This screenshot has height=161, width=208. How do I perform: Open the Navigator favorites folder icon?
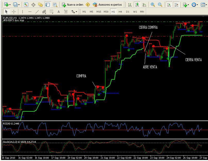click(x=40, y=5)
